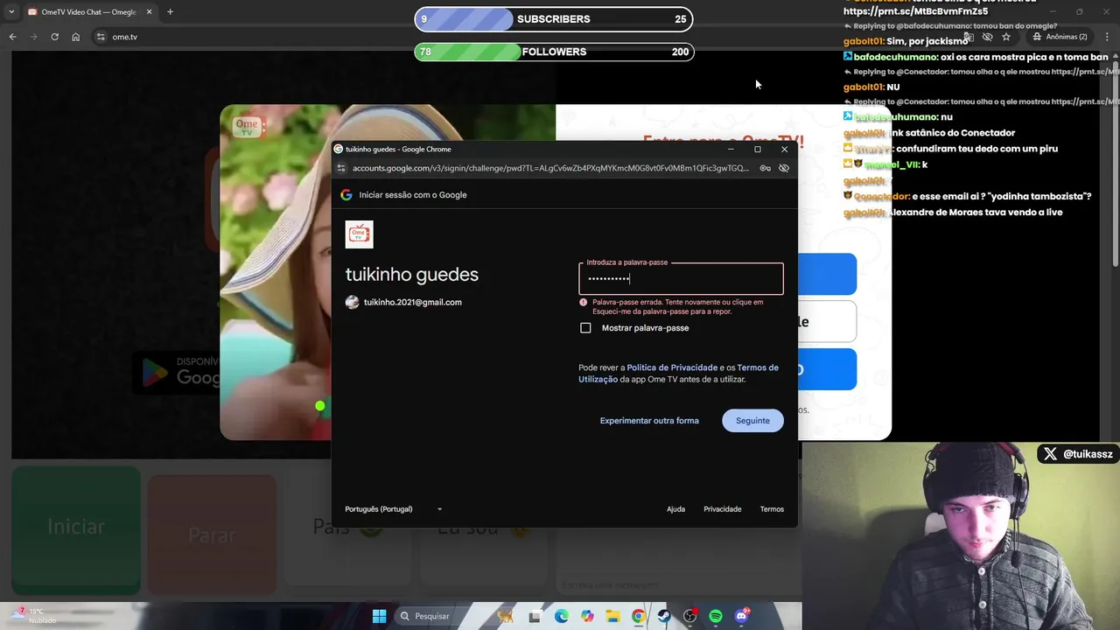Open Português (Portugal) language dropdown

pos(394,509)
